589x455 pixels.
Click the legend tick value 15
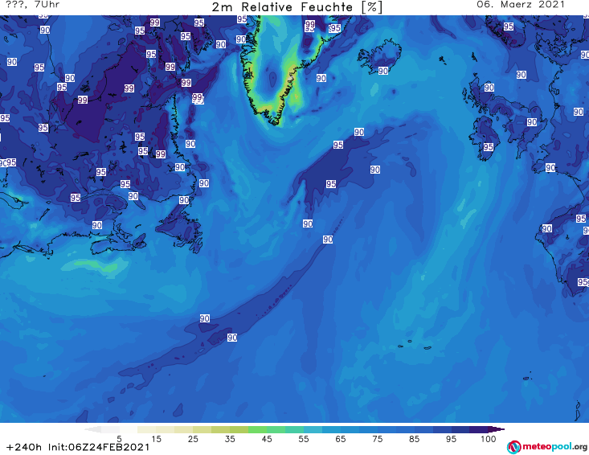tap(156, 439)
